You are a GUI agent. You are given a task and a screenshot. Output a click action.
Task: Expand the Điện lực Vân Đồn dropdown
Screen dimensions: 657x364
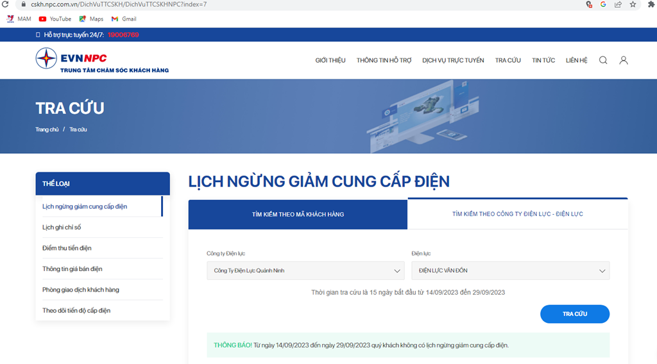coord(510,270)
